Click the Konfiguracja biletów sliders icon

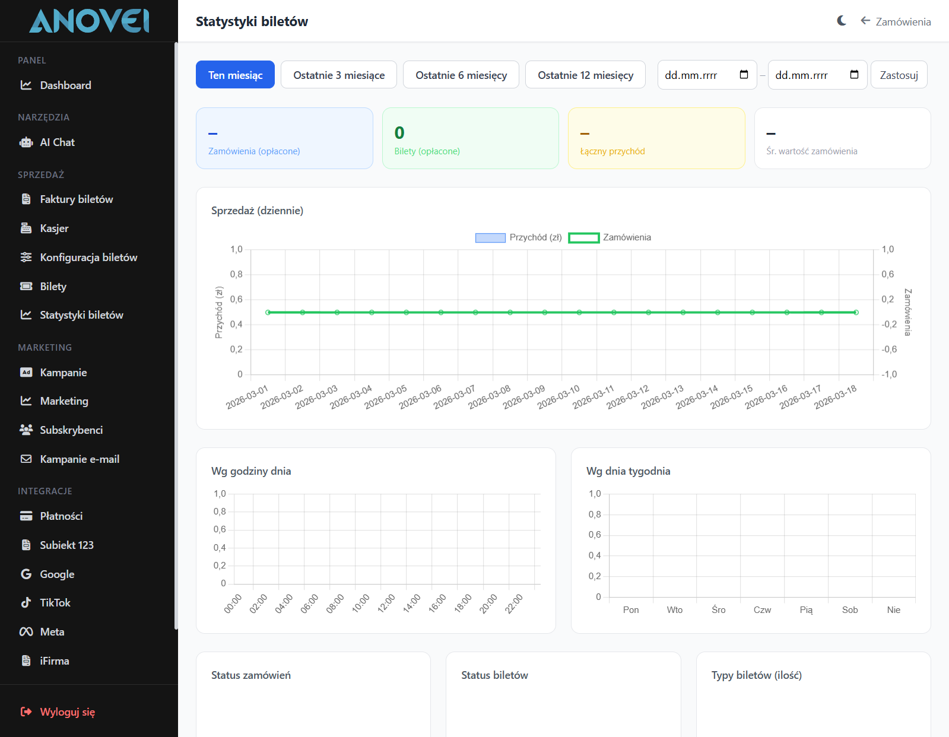click(26, 258)
